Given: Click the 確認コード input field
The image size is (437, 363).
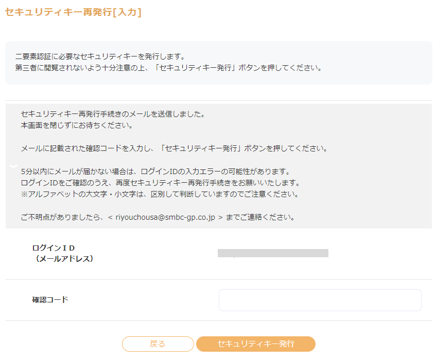Looking at the screenshot, I should [x=320, y=300].
